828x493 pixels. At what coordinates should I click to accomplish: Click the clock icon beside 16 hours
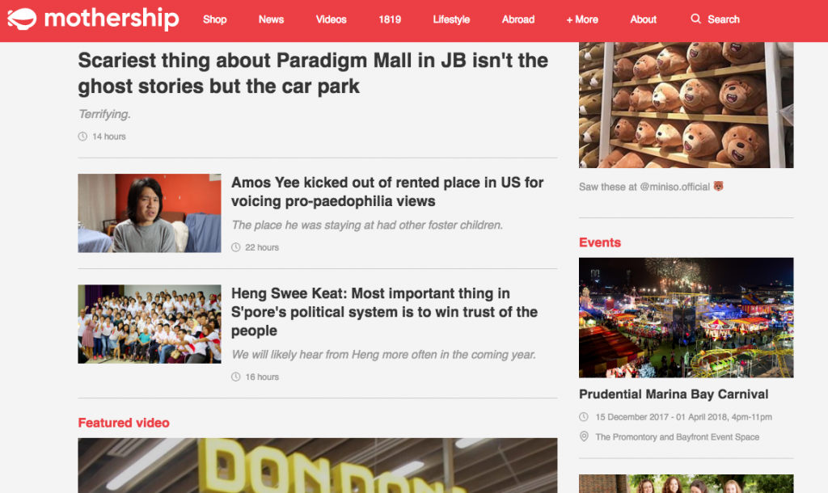[236, 377]
